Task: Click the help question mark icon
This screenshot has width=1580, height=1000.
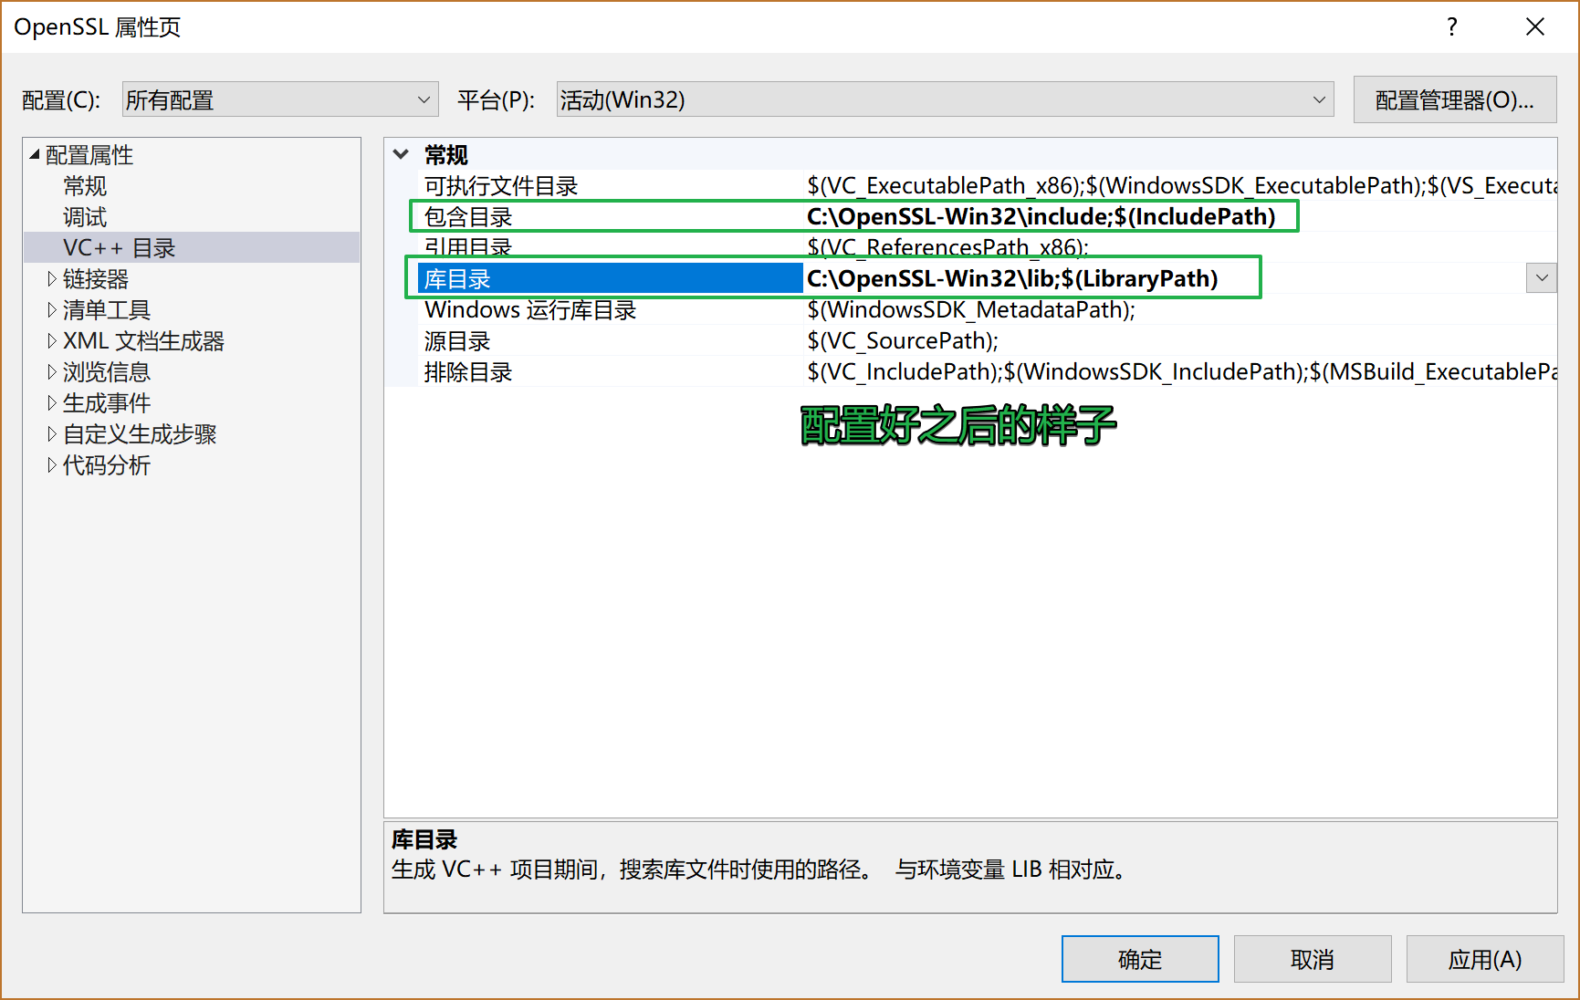Action: tap(1451, 27)
